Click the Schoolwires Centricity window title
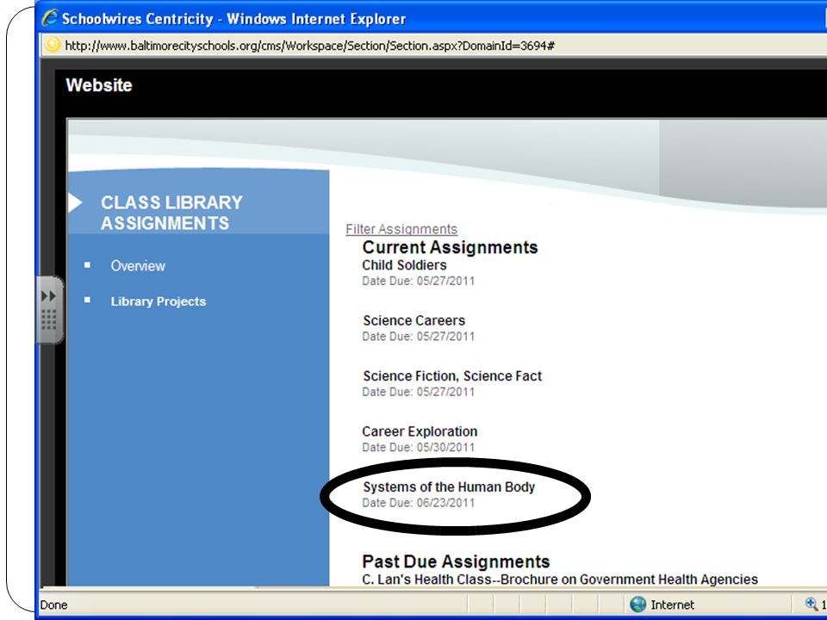The height and width of the screenshot is (620, 827). click(234, 19)
